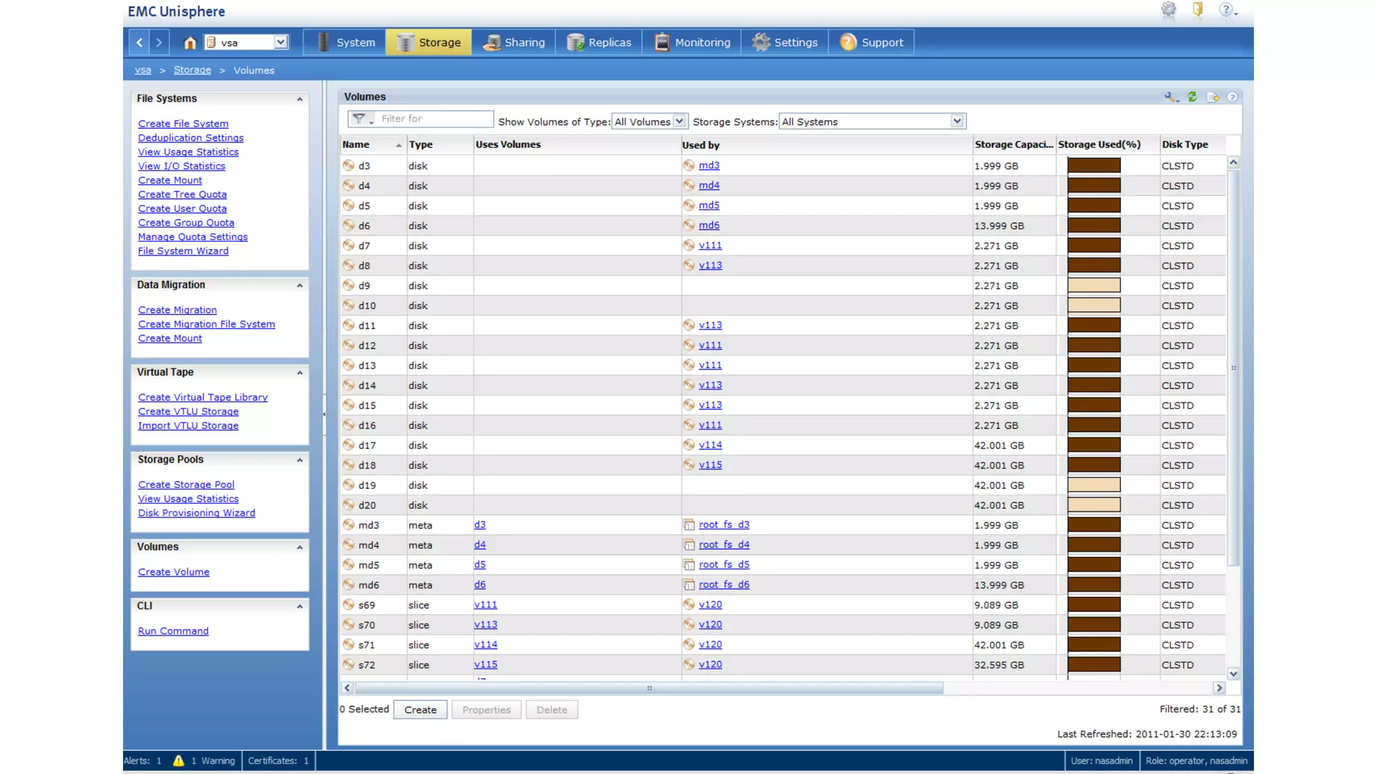Click the Volumes panel help icon

(1232, 97)
